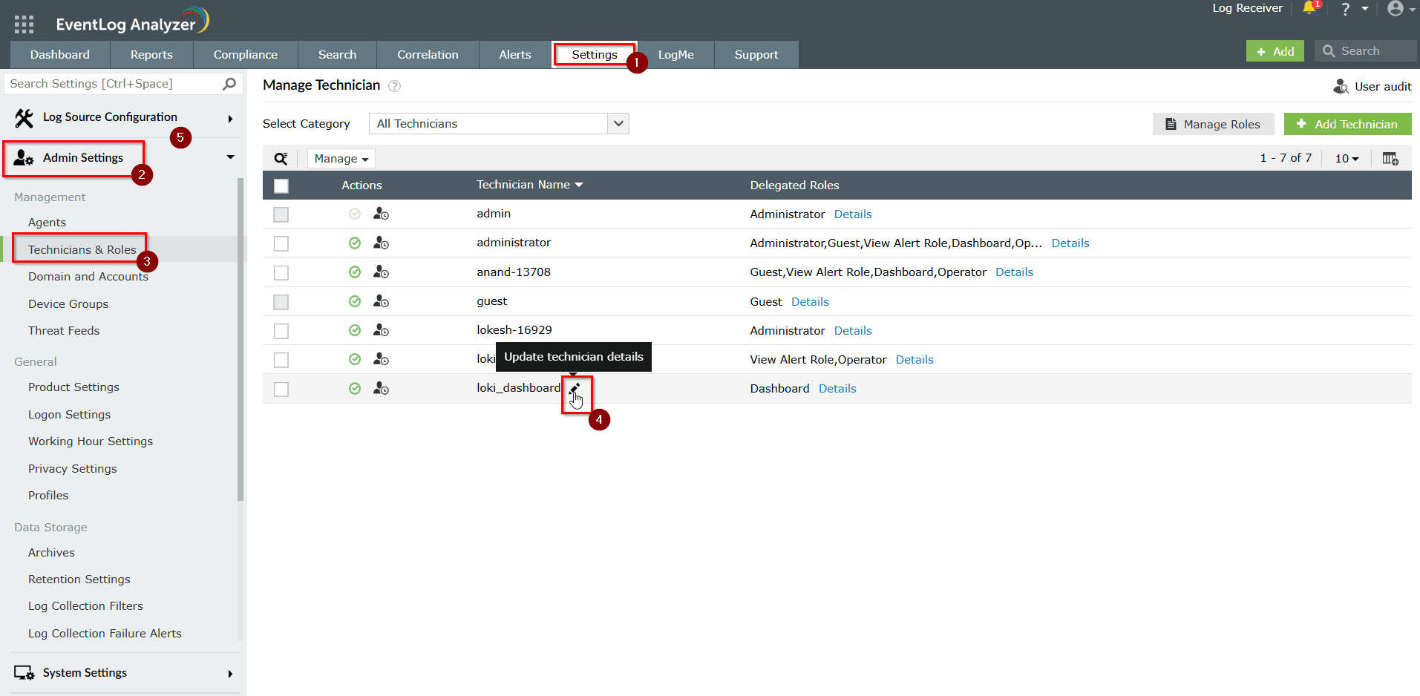Click the status icon for loki_dashboard
Image resolution: width=1420 pixels, height=696 pixels.
tap(355, 388)
